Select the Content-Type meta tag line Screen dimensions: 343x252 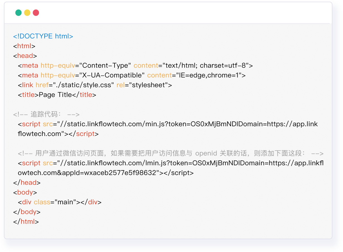pyautogui.click(x=135, y=66)
